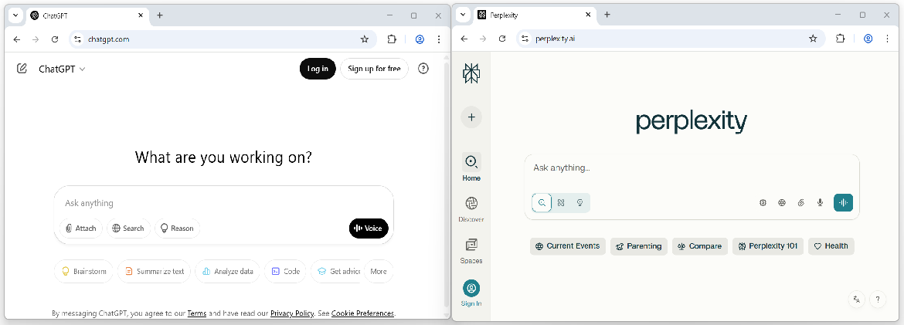Viewport: 904px width, 325px height.
Task: Open profile icon in ChatGPT browser window
Action: (420, 39)
